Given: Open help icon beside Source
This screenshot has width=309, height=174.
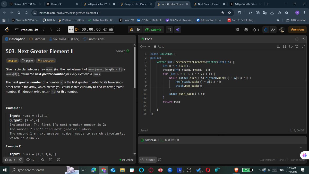Looking at the screenshot, I should click(160, 160).
